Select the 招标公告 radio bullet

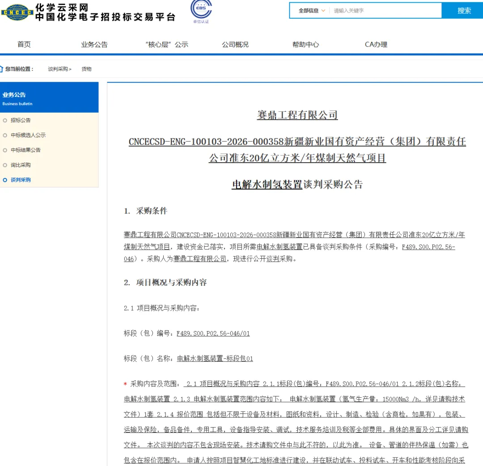coord(5,120)
